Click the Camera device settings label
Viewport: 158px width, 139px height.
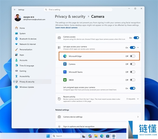pos(73,117)
